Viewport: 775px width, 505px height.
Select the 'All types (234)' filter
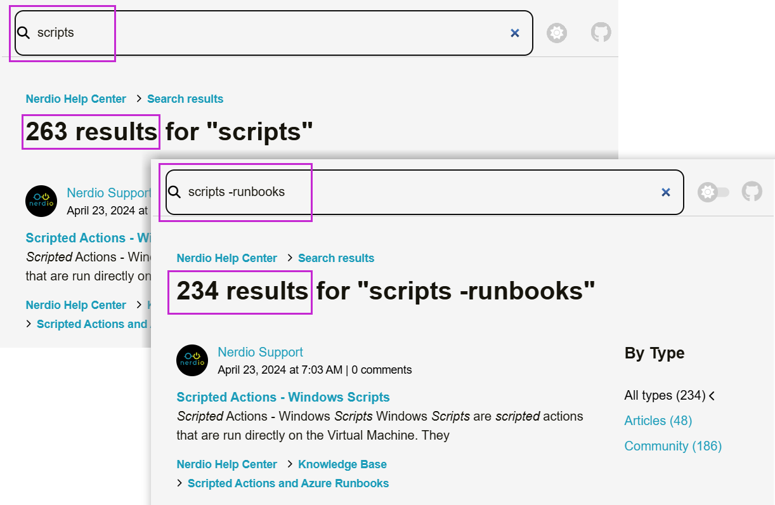665,395
